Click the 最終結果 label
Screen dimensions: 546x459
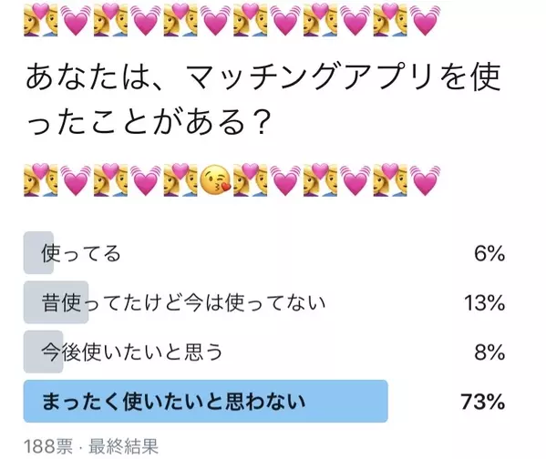[124, 446]
